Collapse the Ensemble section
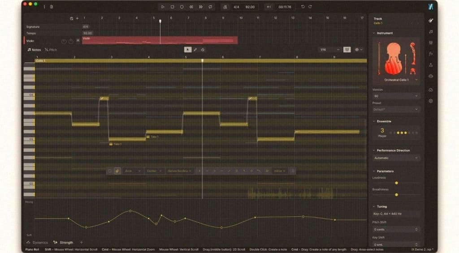Image resolution: width=459 pixels, height=253 pixels. coord(374,121)
